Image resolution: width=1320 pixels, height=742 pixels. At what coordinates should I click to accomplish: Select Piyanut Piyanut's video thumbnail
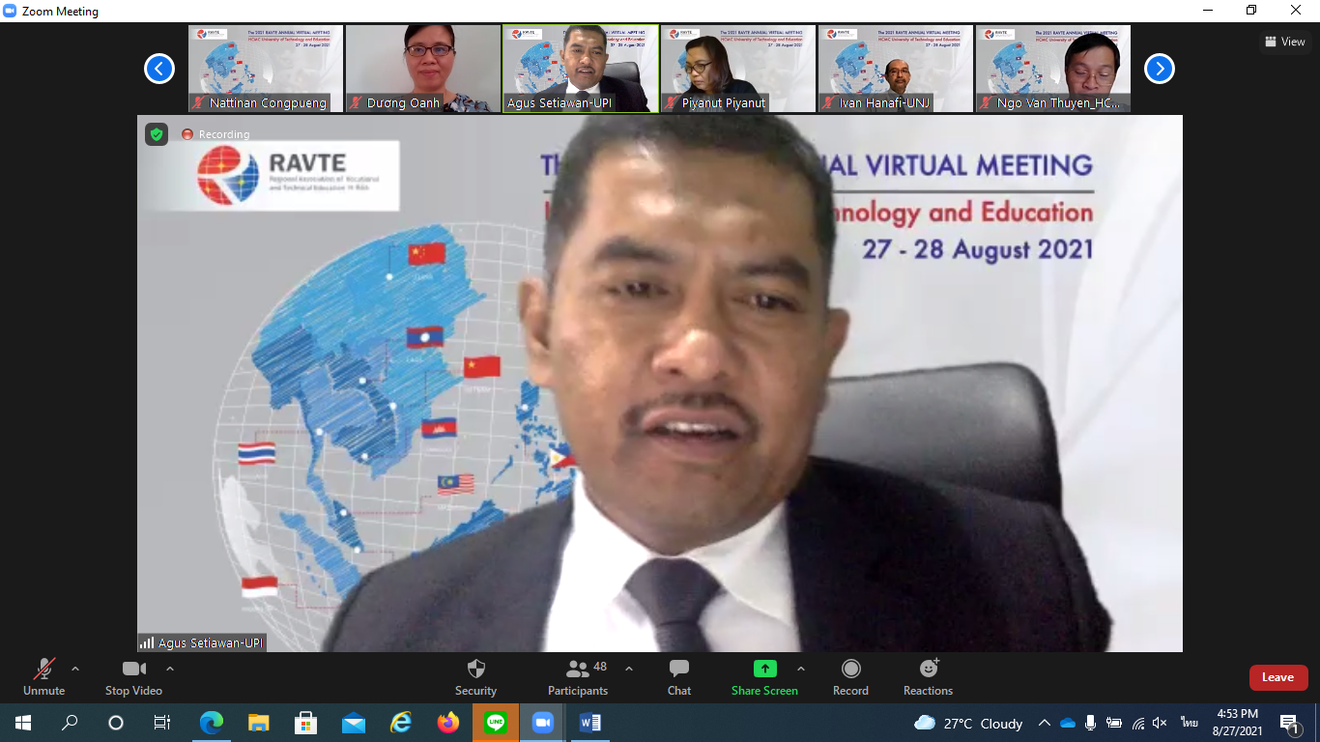(738, 69)
